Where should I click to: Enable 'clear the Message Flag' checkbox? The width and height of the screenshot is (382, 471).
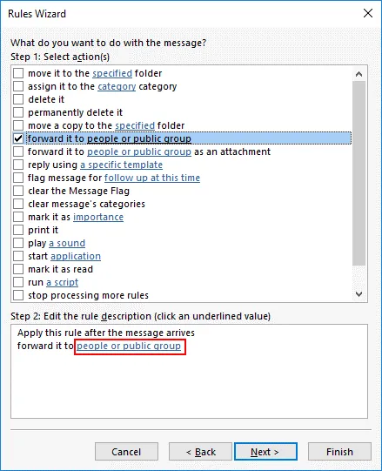18,191
